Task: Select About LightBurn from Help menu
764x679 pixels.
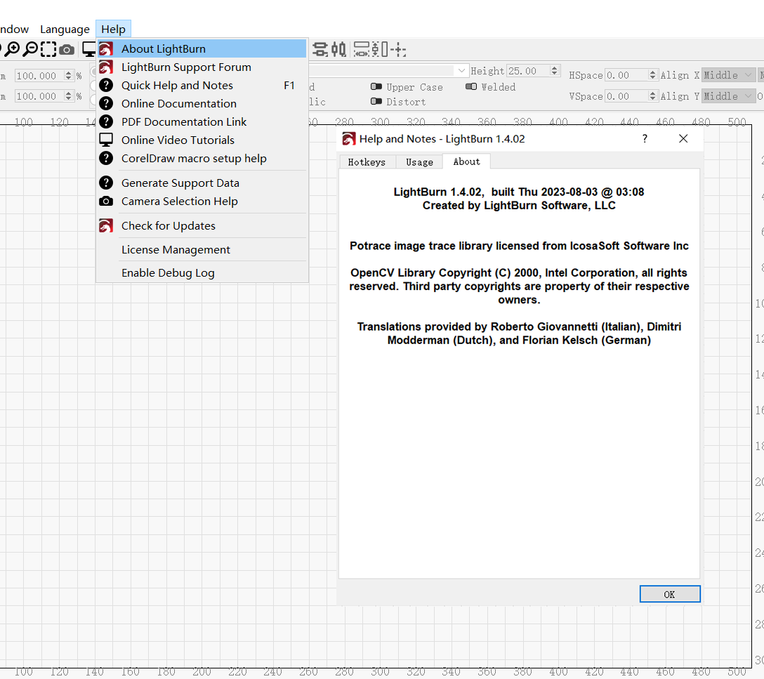Action: [x=202, y=48]
